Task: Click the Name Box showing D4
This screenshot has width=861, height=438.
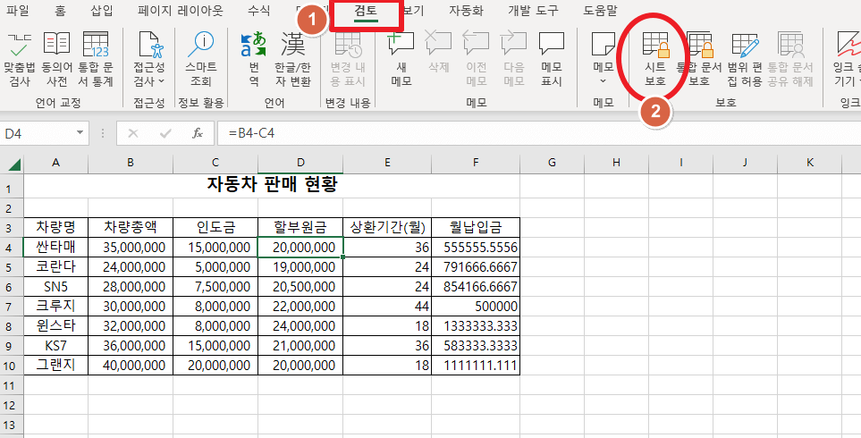Action: (38, 133)
